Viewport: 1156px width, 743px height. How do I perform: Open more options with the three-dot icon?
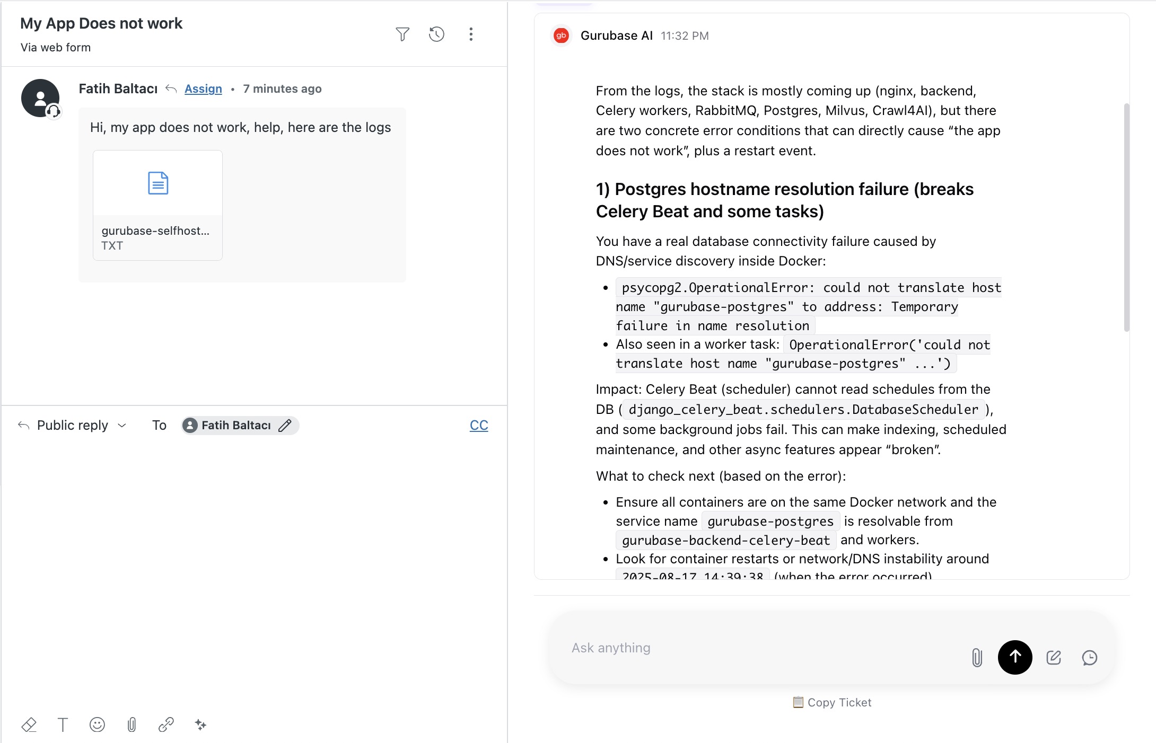click(471, 34)
